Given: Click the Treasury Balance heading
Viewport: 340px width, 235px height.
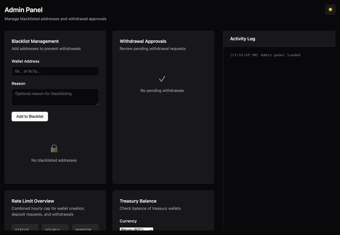Looking at the screenshot, I should [x=138, y=201].
